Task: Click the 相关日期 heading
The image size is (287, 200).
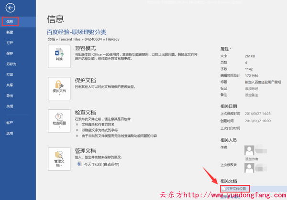Action: 229,106
